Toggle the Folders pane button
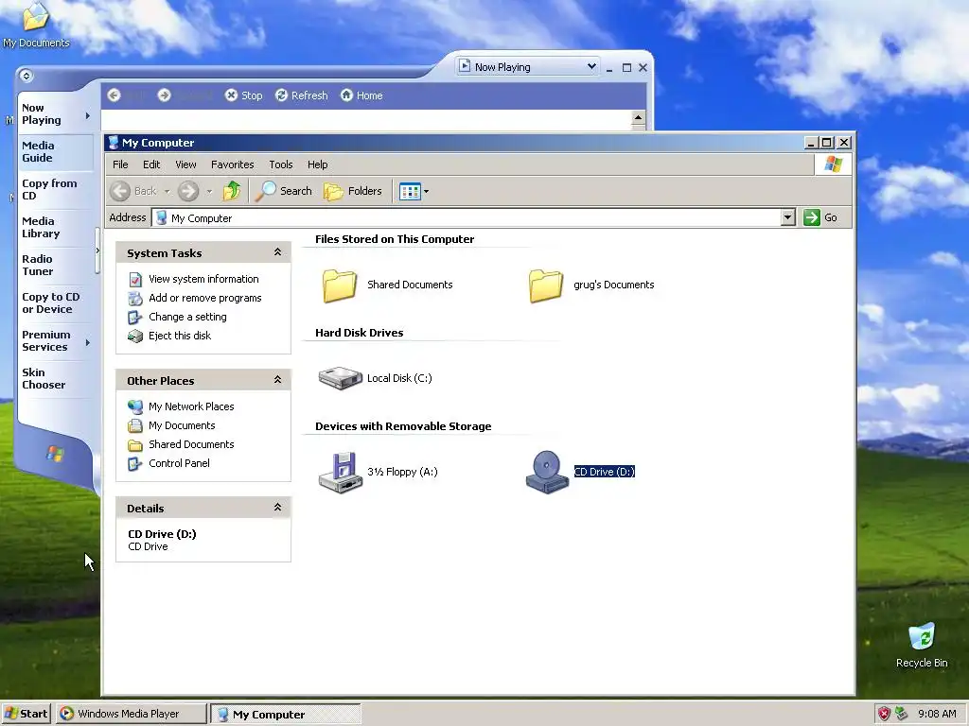This screenshot has height=726, width=969. pyautogui.click(x=353, y=191)
